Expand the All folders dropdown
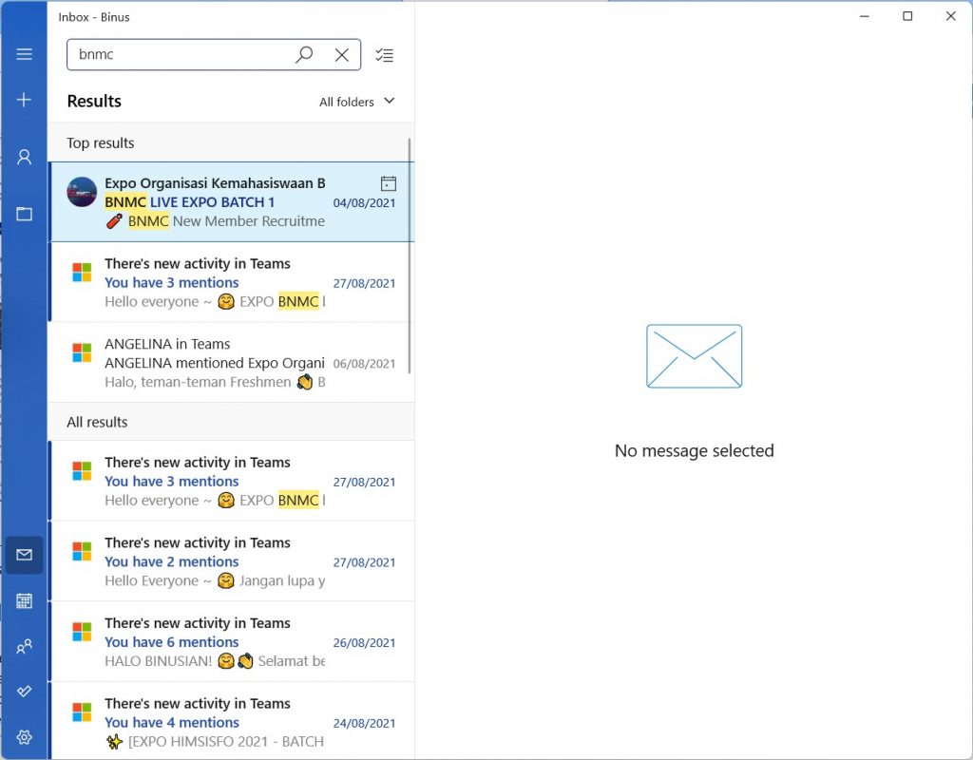This screenshot has height=760, width=973. point(356,102)
